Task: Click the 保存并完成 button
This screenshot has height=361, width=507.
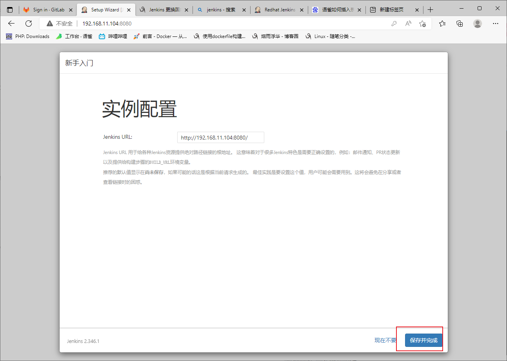Action: (x=423, y=340)
